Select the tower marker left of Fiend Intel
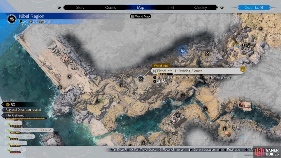This screenshot has height=158, width=281. [x=121, y=85]
